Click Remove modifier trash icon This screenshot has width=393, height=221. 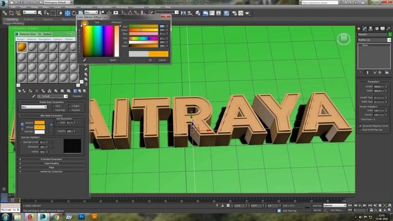pyautogui.click(x=380, y=72)
